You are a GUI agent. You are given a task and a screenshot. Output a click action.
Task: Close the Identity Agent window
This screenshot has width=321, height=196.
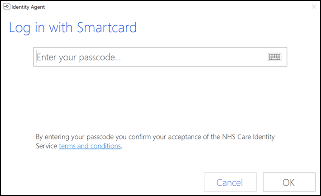click(314, 7)
